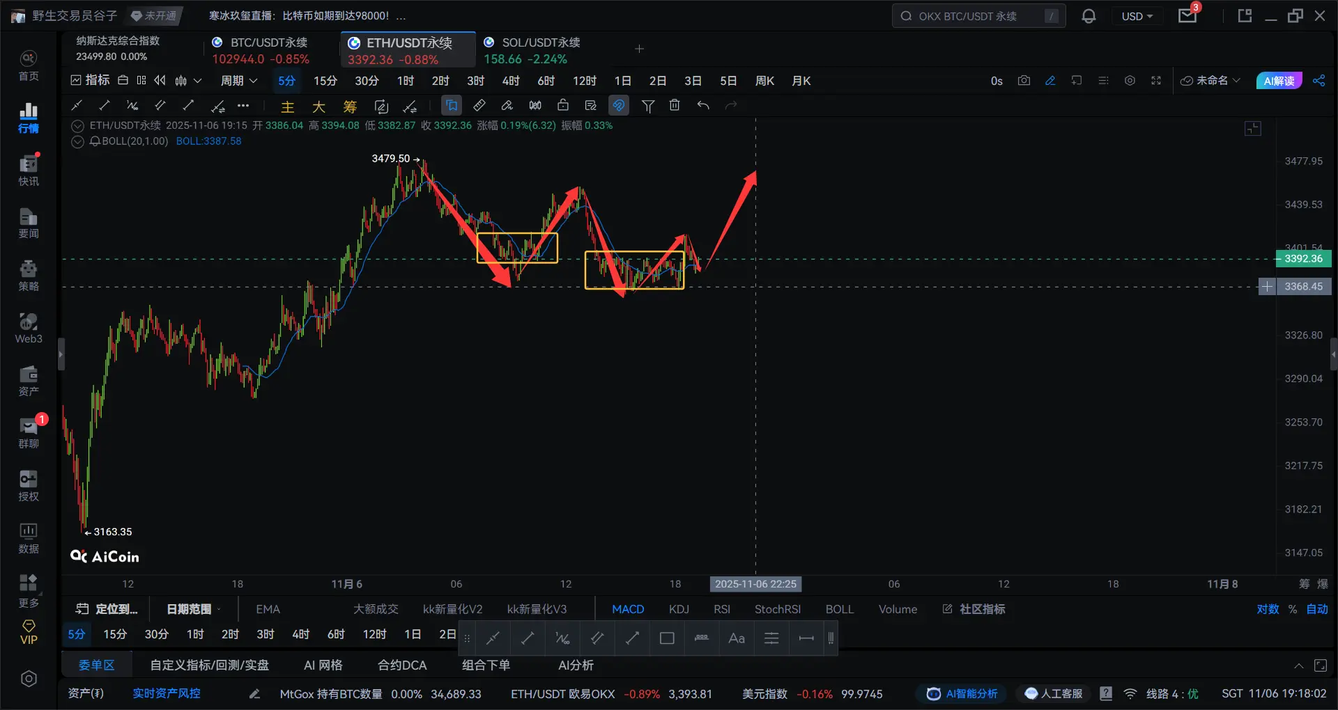Click the blue share icon
The image size is (1338, 710).
tap(1319, 81)
